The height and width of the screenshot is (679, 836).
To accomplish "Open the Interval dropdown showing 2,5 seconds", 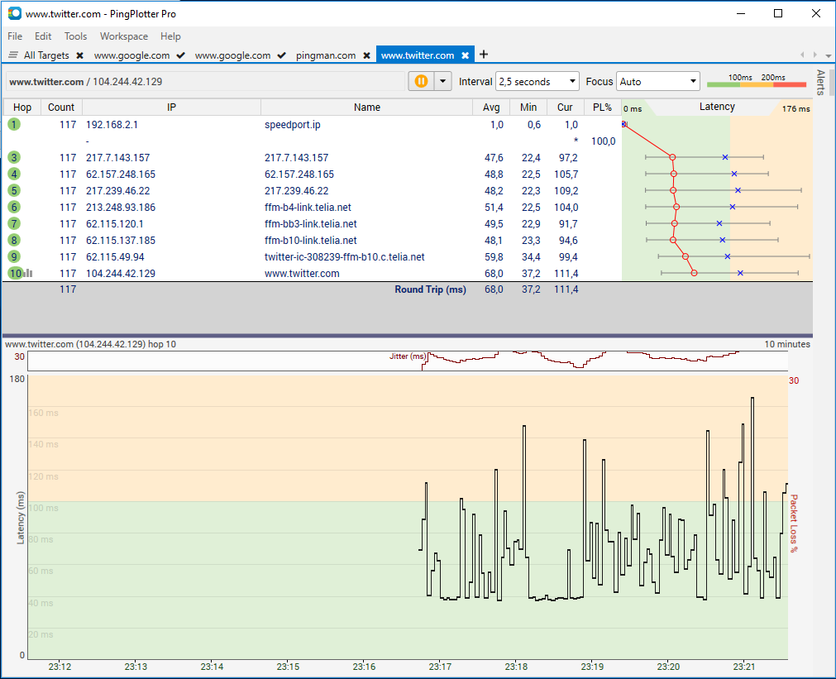I will pos(537,81).
